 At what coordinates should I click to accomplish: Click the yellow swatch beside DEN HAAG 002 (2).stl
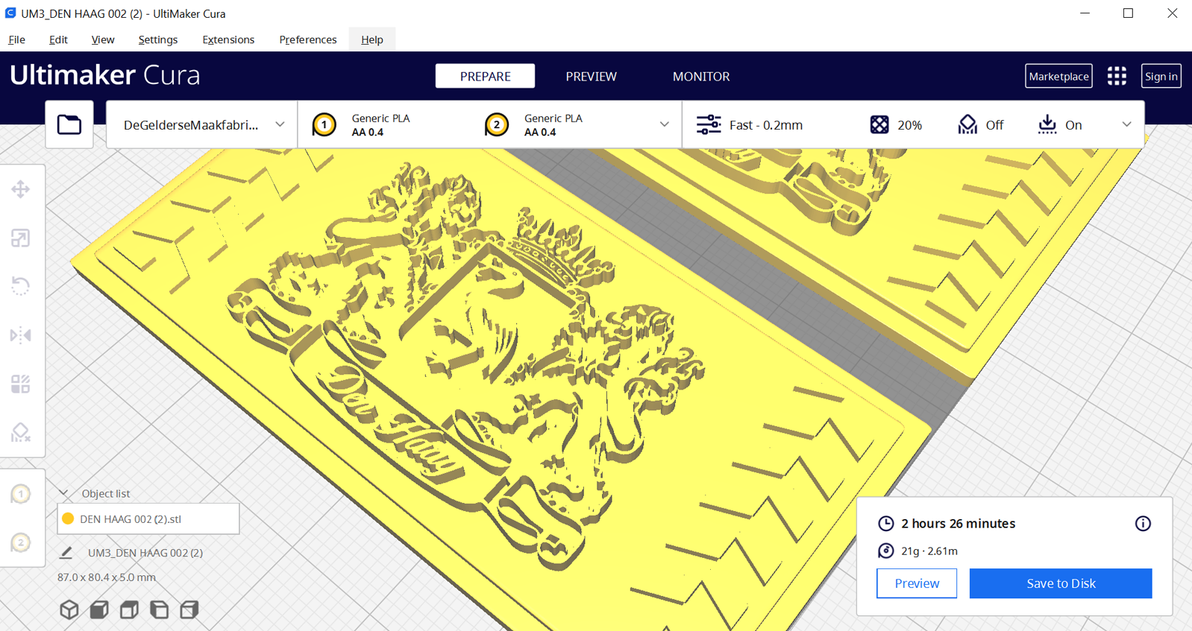[x=68, y=519]
